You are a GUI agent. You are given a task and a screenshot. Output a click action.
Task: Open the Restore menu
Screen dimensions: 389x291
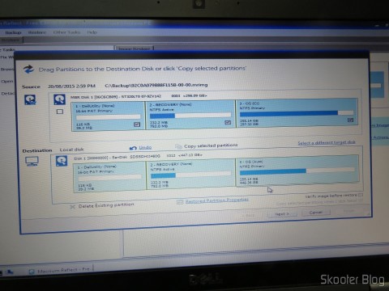[37, 32]
